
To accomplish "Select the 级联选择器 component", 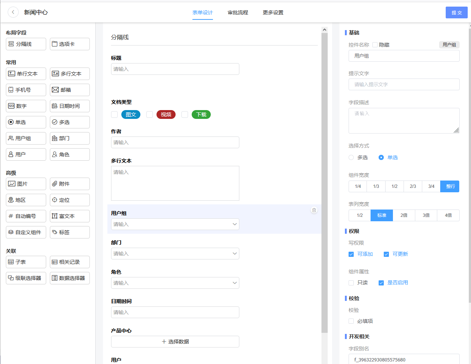I will click(26, 278).
